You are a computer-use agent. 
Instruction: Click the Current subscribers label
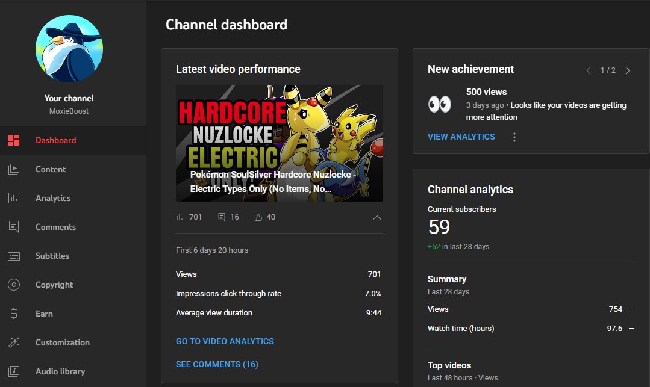pos(462,209)
